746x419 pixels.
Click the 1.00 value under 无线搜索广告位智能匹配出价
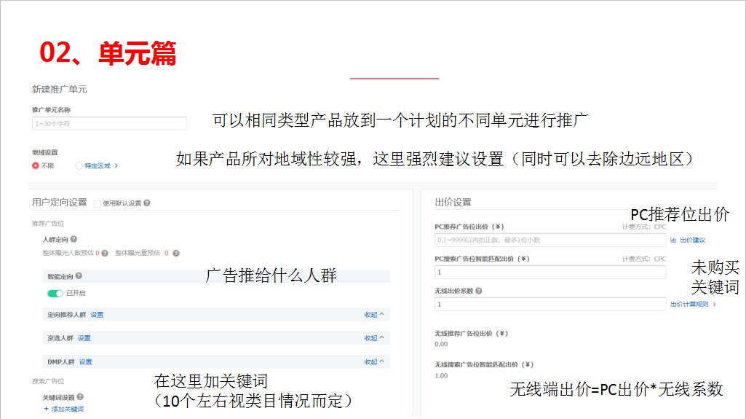pyautogui.click(x=441, y=376)
